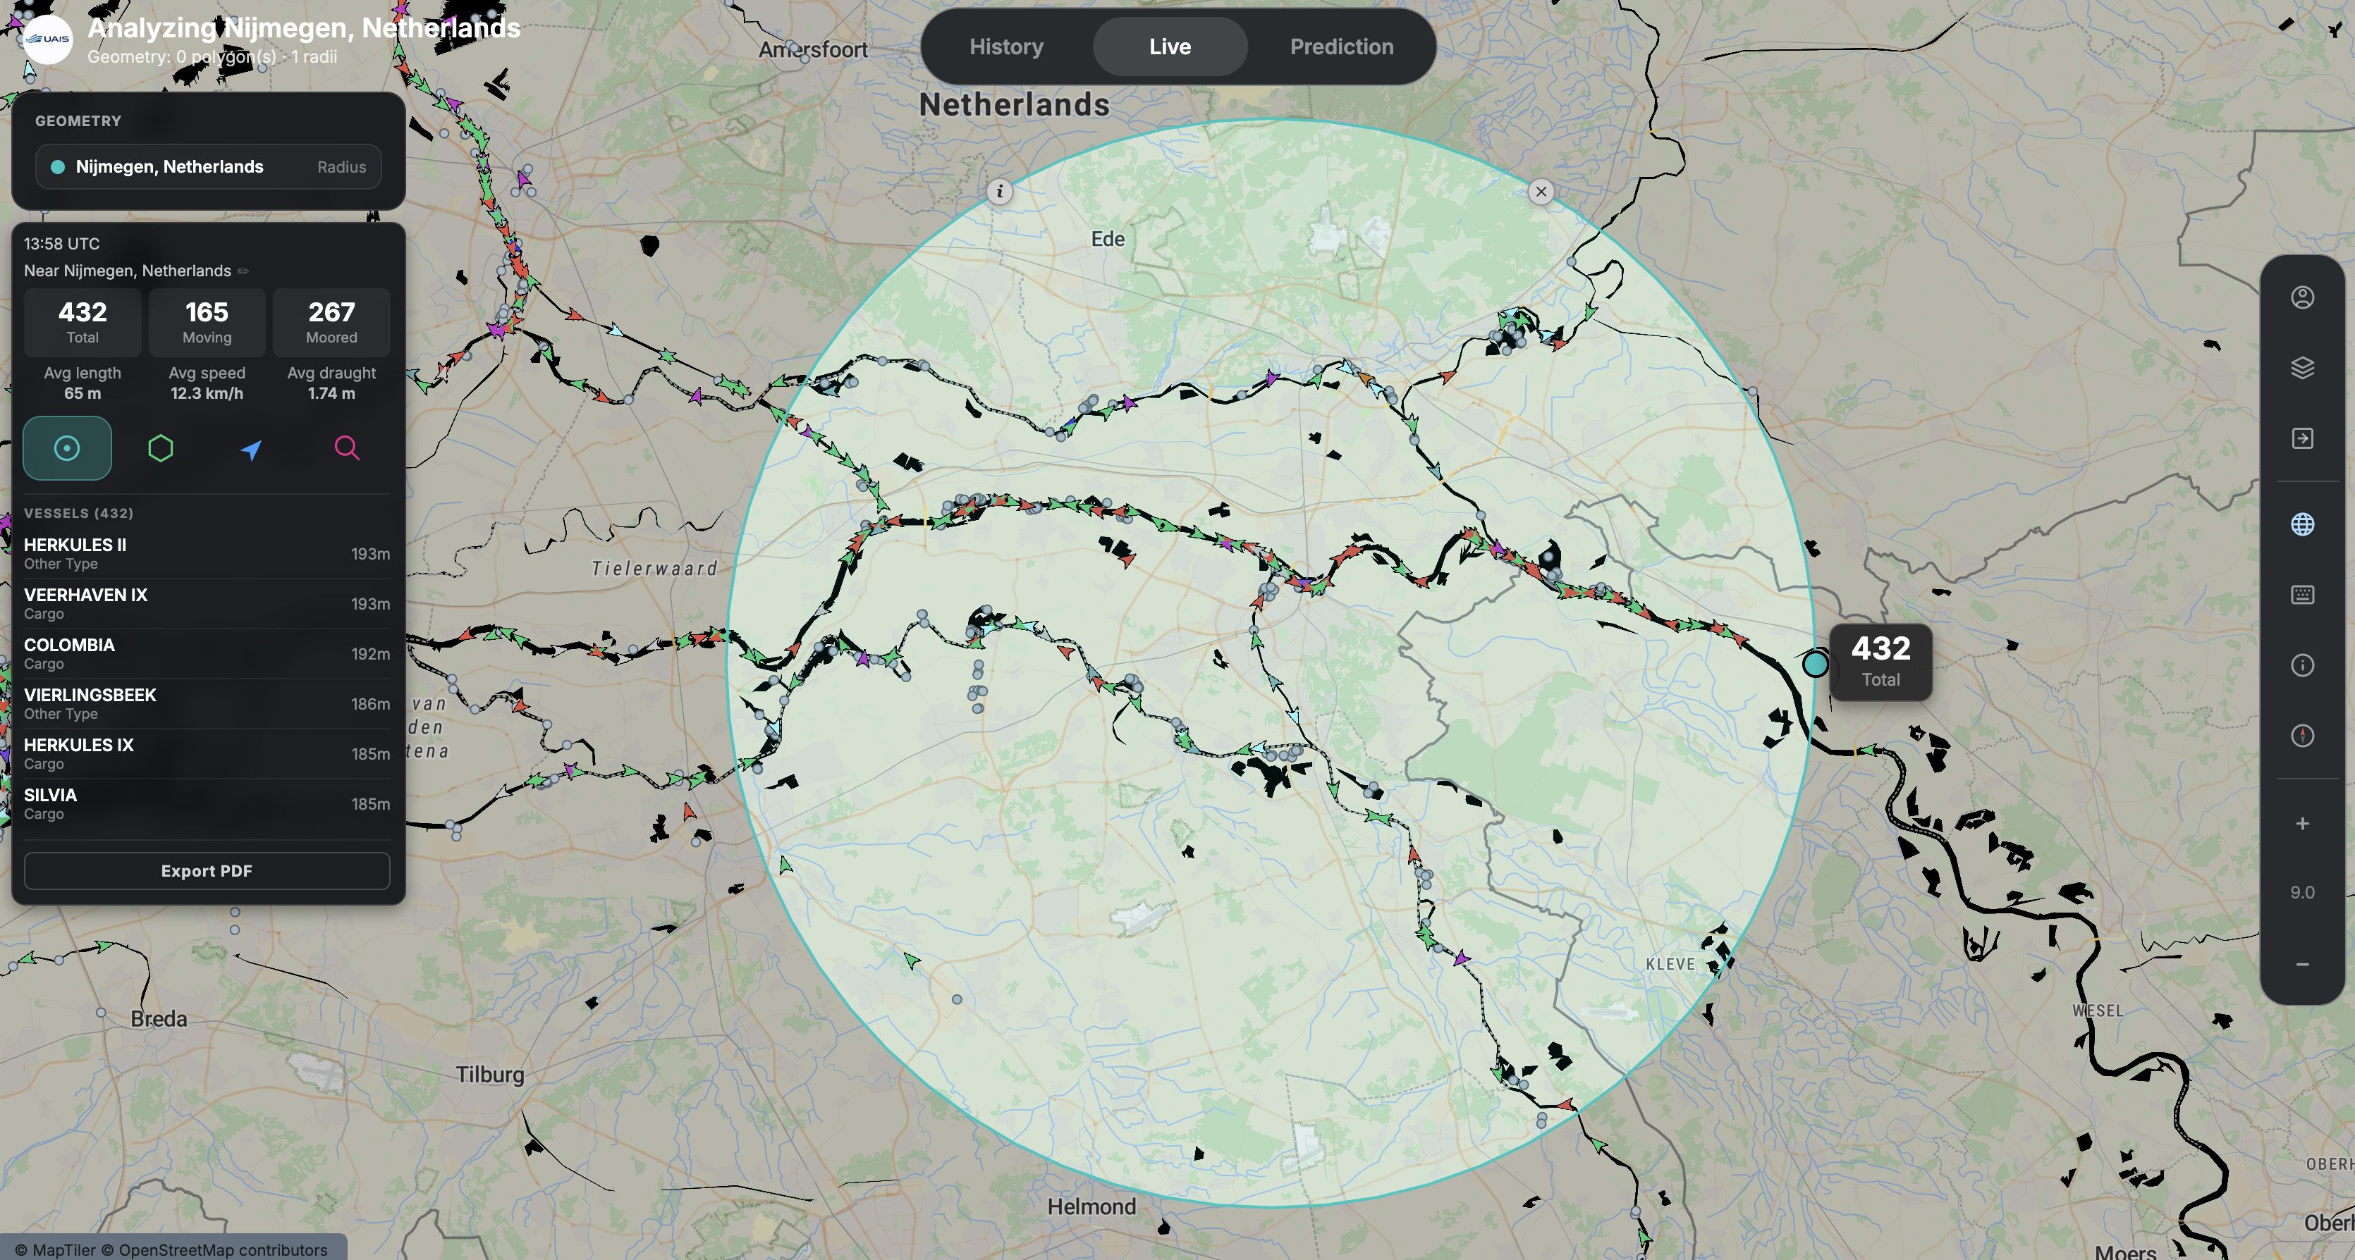The width and height of the screenshot is (2355, 1260).
Task: Click the VESSELS (432) heading
Action: pos(79,514)
